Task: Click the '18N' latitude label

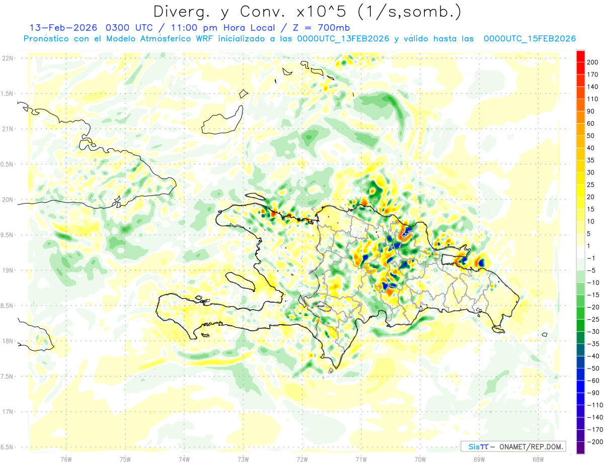Action: pyautogui.click(x=9, y=341)
